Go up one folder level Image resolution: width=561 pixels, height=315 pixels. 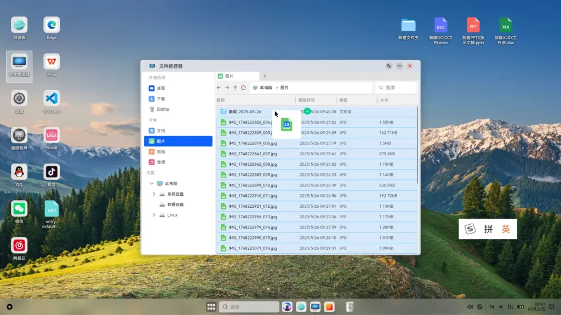click(235, 87)
